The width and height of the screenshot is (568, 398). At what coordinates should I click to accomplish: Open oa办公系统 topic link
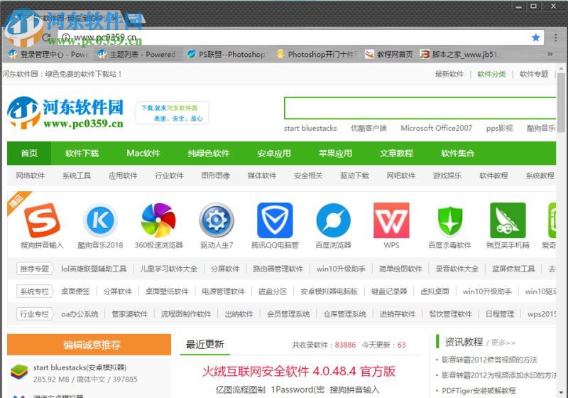(80, 314)
